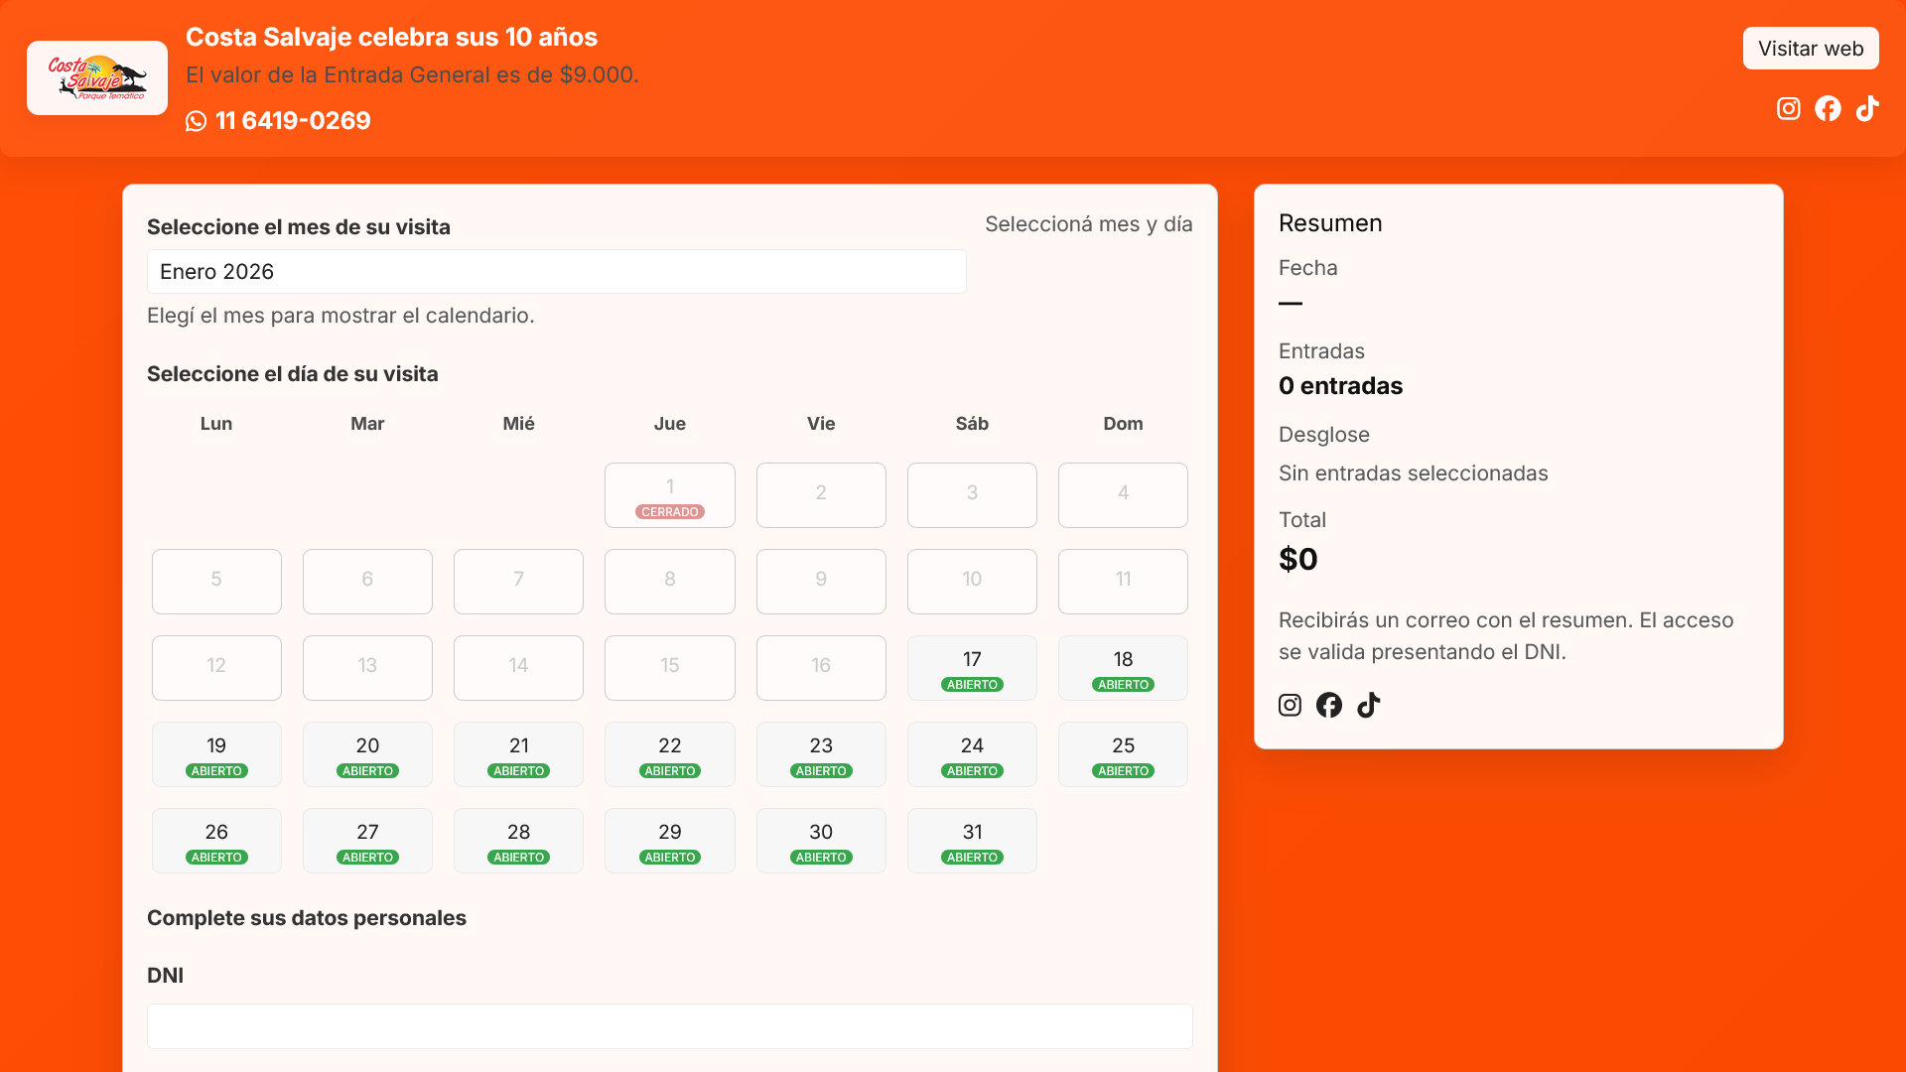Open Instagram from the header social icons
The image size is (1906, 1072).
click(1788, 109)
